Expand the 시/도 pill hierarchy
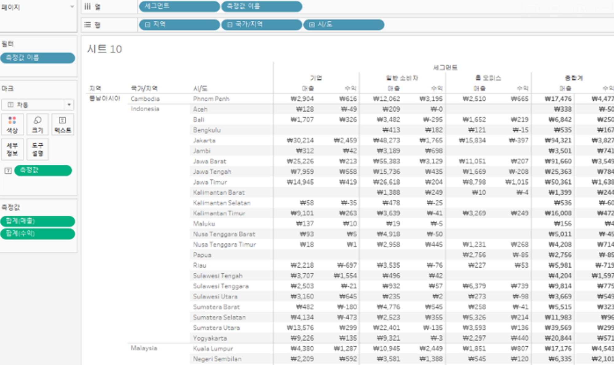This screenshot has width=614, height=365. tap(312, 25)
